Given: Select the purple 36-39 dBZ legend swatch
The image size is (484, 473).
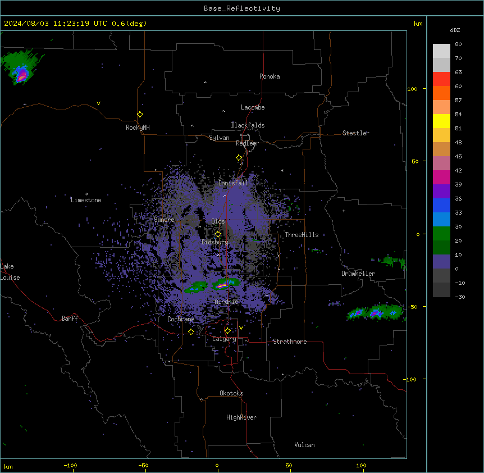Looking at the screenshot, I should (x=441, y=191).
